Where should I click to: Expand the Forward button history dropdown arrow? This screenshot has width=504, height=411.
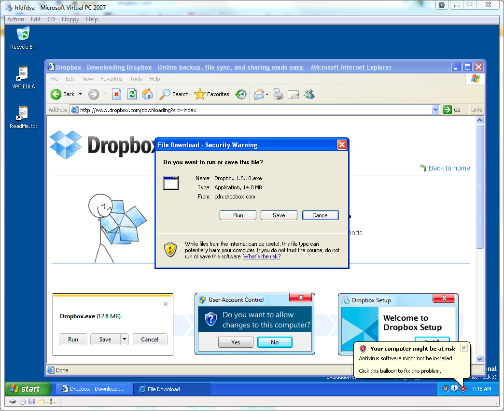[x=105, y=94]
